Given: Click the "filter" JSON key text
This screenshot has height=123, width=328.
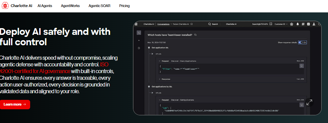Looking at the screenshot, I should tap(167, 69).
